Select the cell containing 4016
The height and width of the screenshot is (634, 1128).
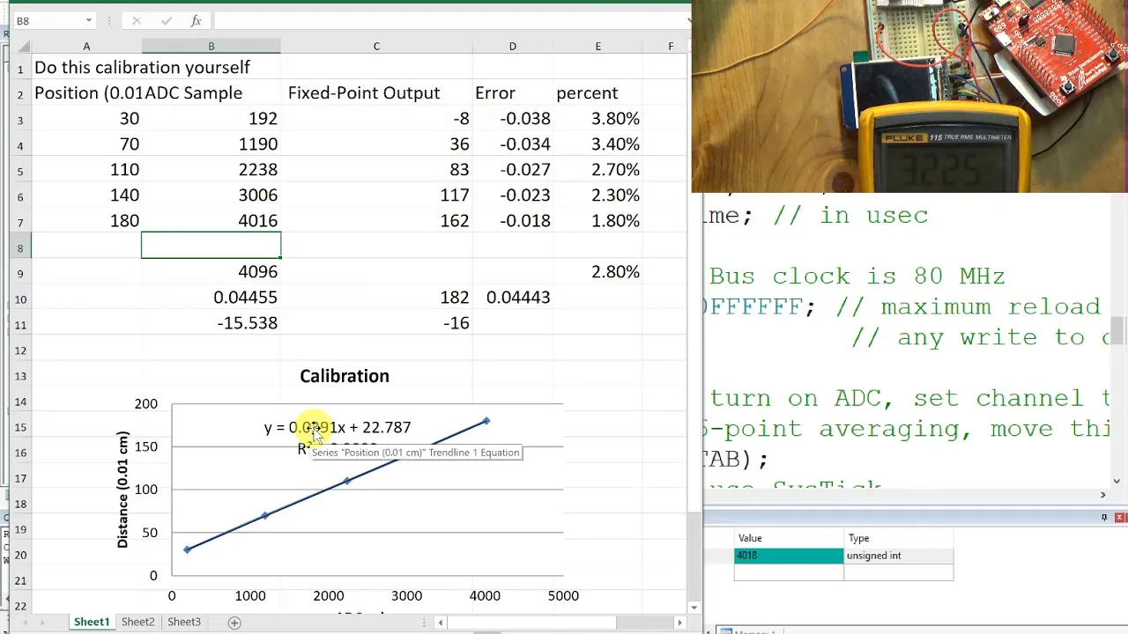pyautogui.click(x=211, y=221)
